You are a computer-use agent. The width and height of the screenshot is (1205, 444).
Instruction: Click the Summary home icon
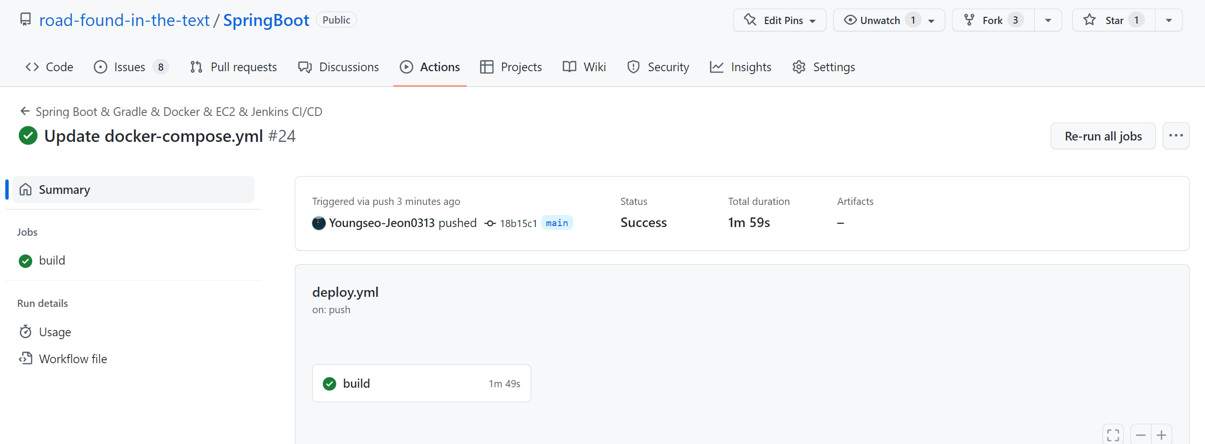coord(25,190)
